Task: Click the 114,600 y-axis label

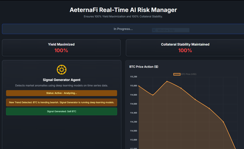Action: [134, 104]
